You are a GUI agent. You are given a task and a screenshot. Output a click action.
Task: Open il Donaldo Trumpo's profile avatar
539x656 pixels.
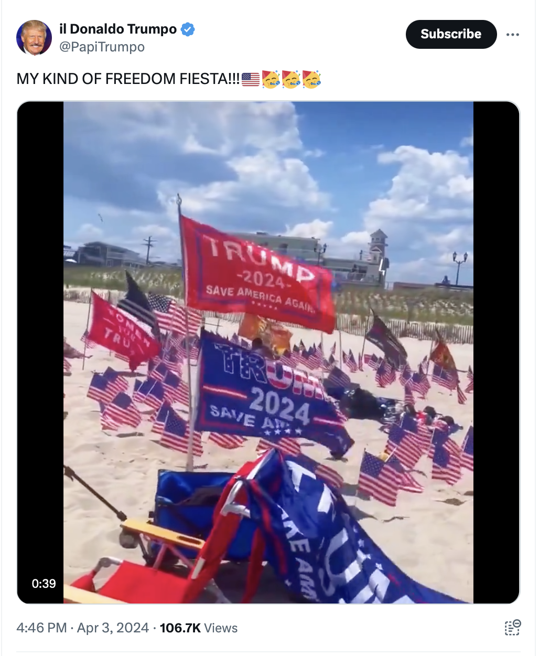[34, 38]
